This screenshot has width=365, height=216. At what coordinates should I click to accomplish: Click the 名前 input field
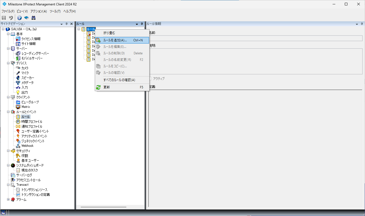(x=255, y=38)
